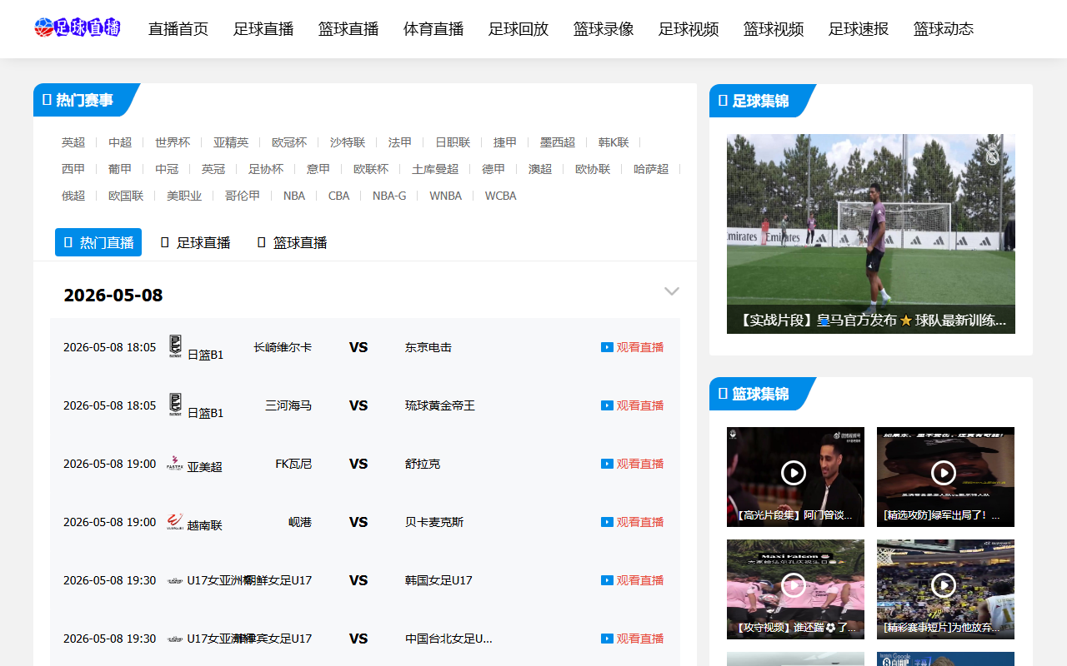This screenshot has width=1067, height=666.
Task: Click the 法甲 league link
Action: (x=400, y=142)
